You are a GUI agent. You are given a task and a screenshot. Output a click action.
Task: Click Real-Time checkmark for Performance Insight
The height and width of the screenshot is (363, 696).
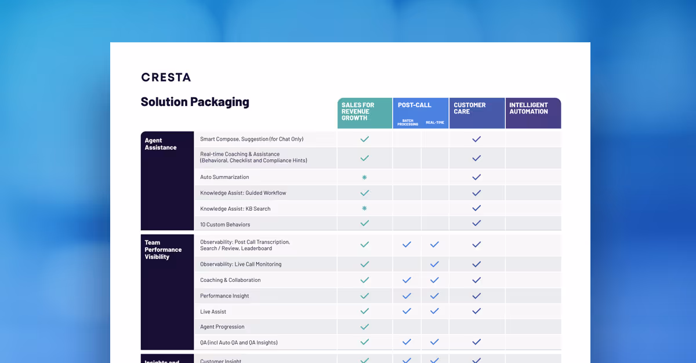[434, 296]
